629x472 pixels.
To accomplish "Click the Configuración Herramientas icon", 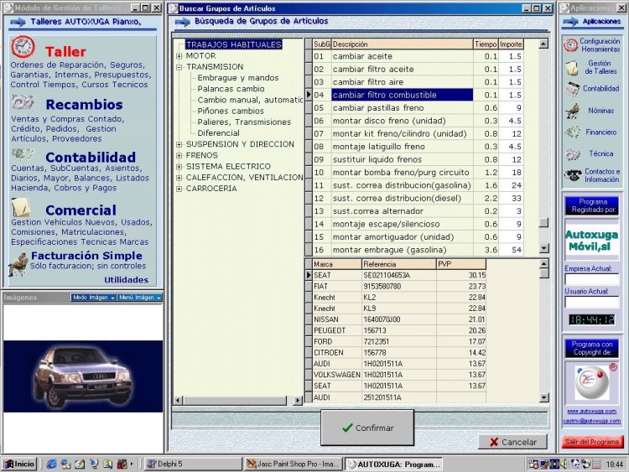I will coord(570,44).
